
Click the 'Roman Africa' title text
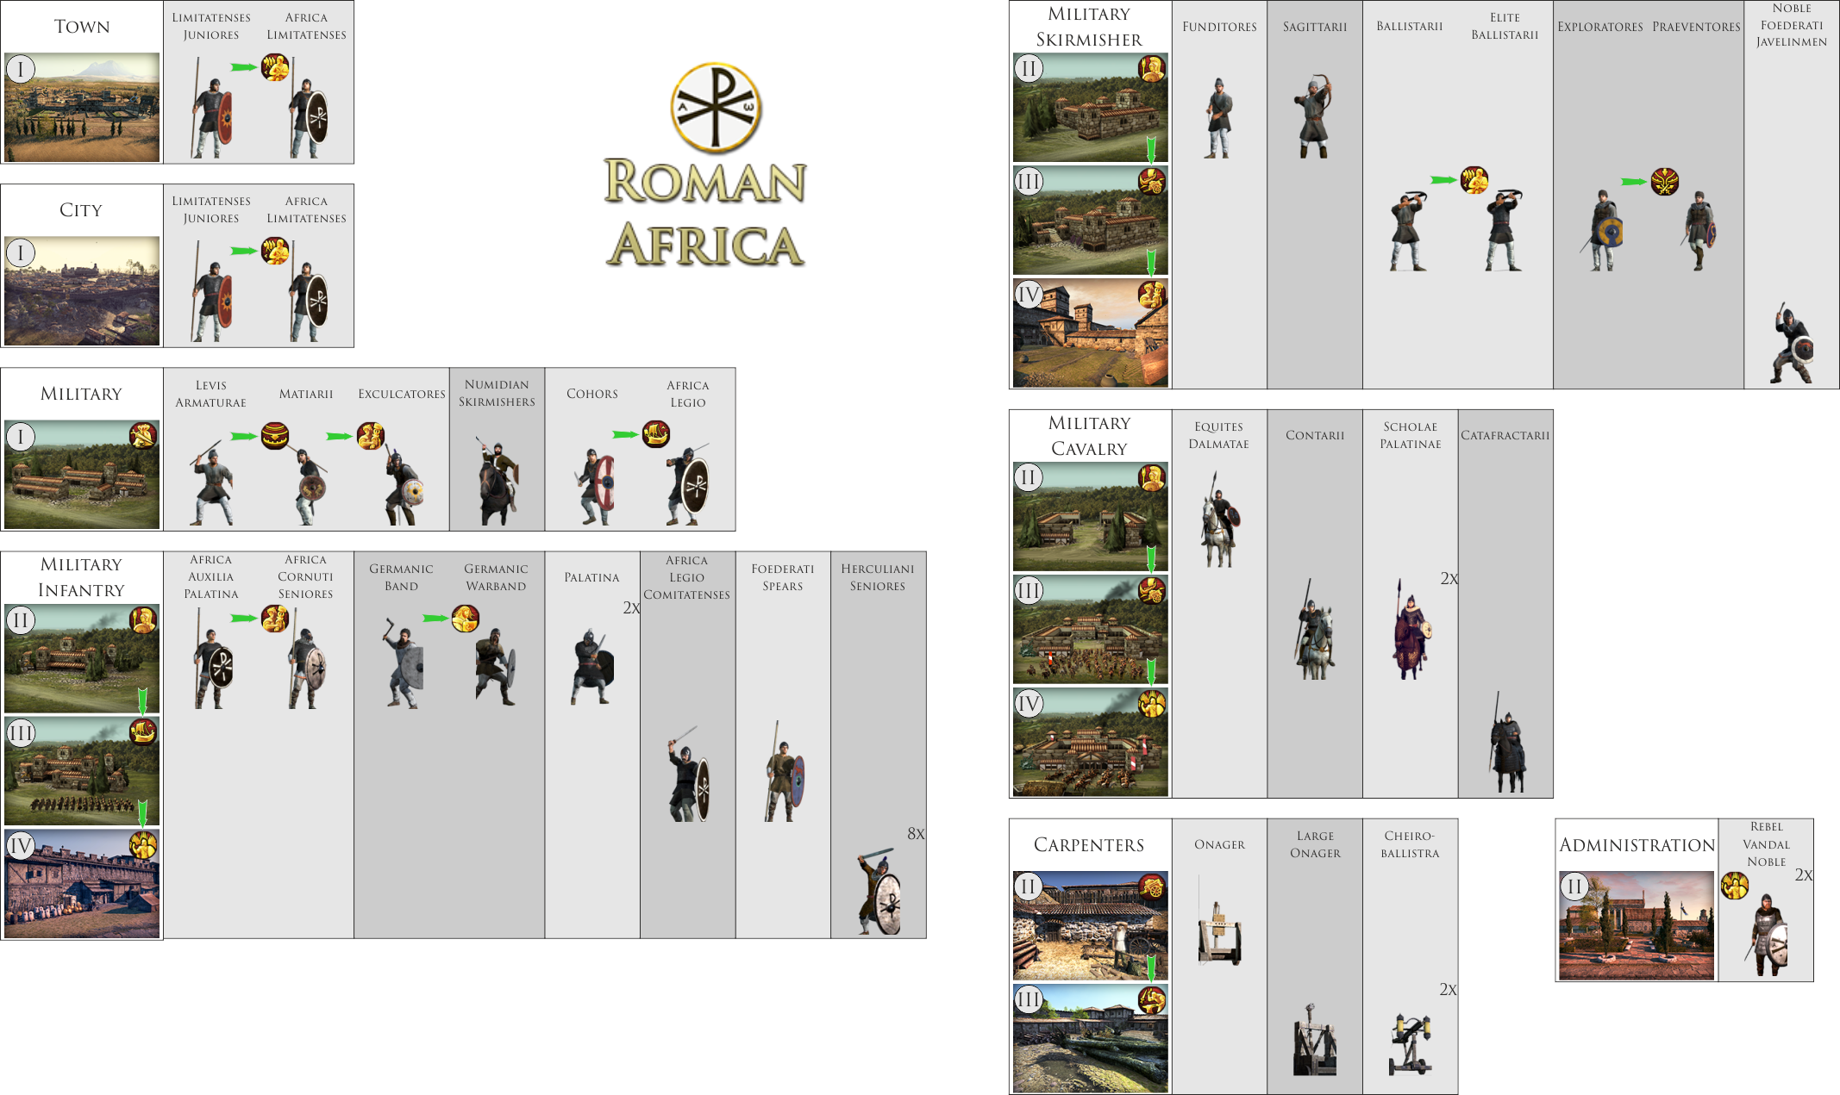pos(705,213)
